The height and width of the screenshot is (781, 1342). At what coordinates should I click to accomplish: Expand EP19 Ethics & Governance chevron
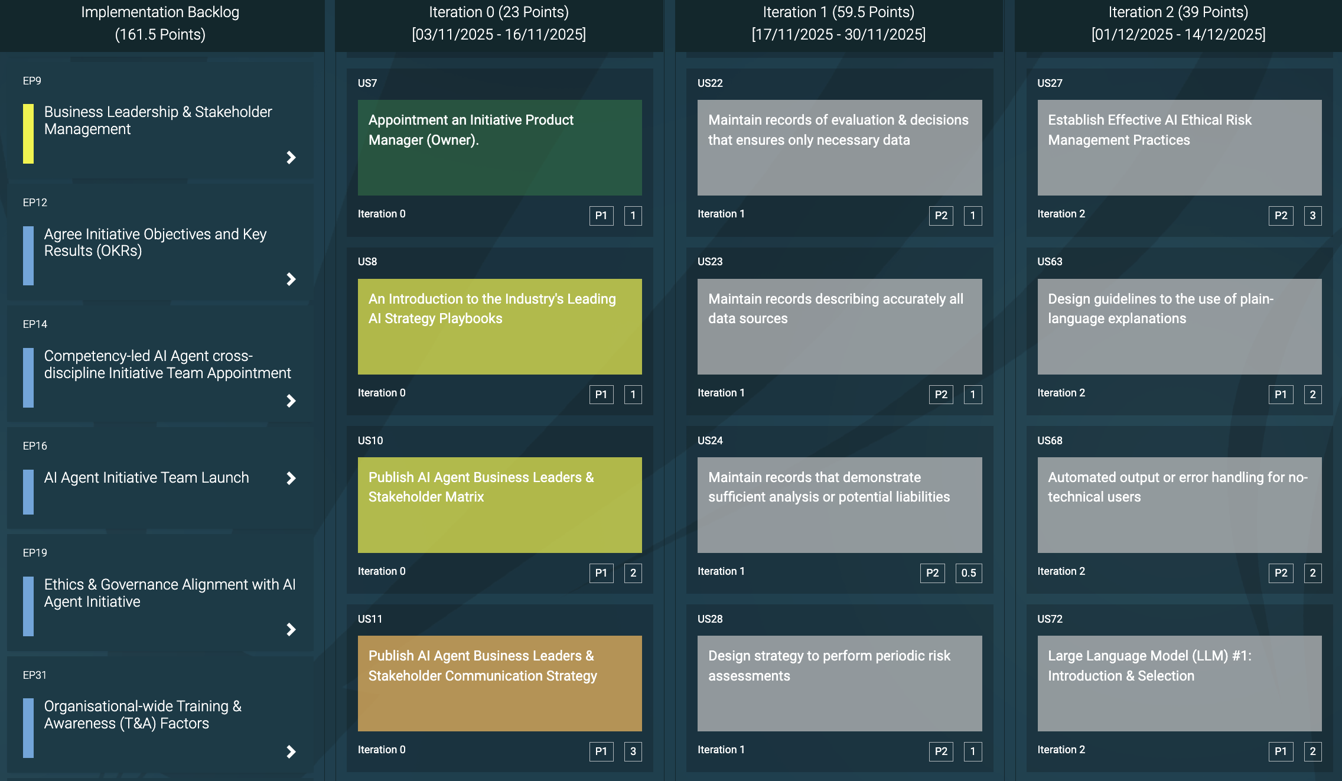coord(291,629)
